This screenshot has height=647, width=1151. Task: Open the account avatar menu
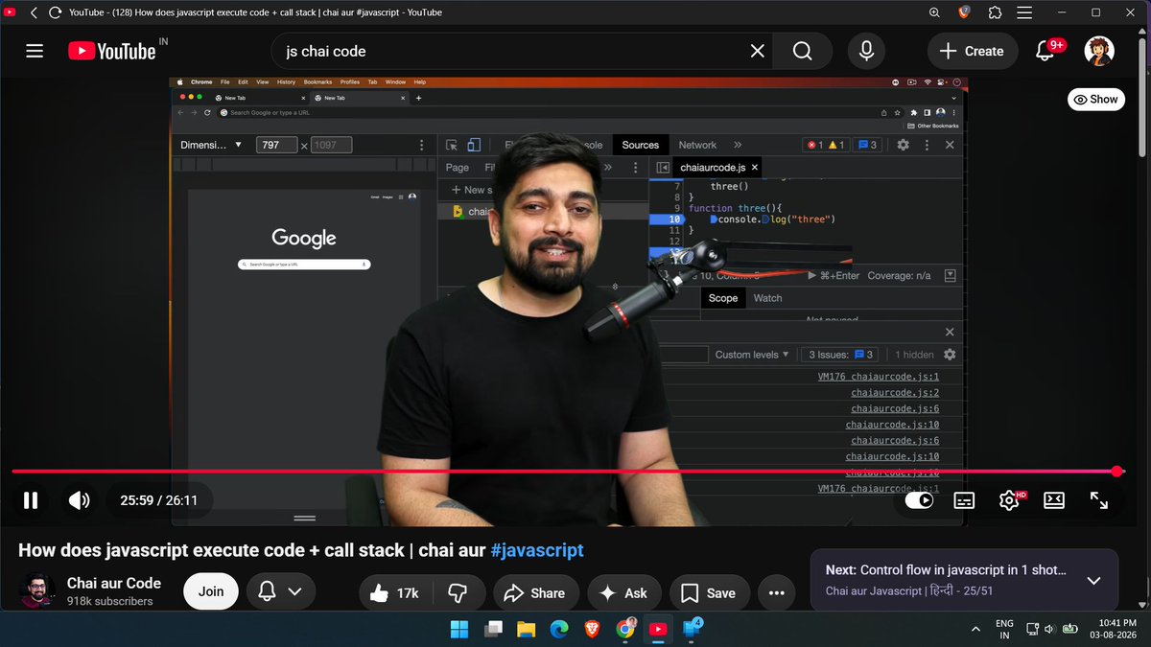(x=1099, y=51)
